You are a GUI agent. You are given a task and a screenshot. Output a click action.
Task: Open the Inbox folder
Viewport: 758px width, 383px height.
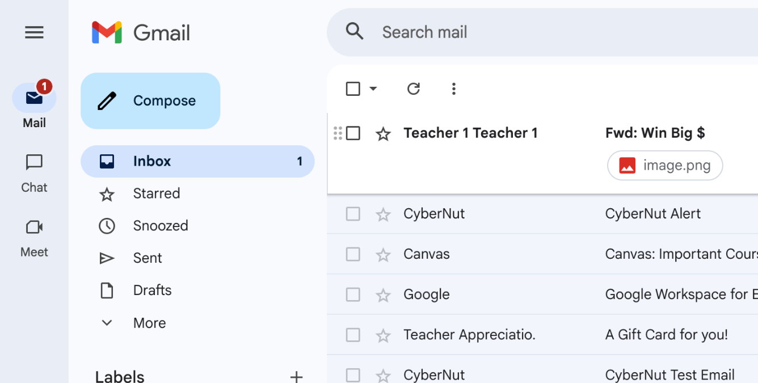pyautogui.click(x=197, y=161)
